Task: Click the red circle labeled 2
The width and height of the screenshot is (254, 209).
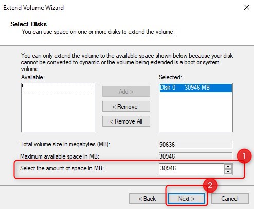Action: pyautogui.click(x=210, y=185)
